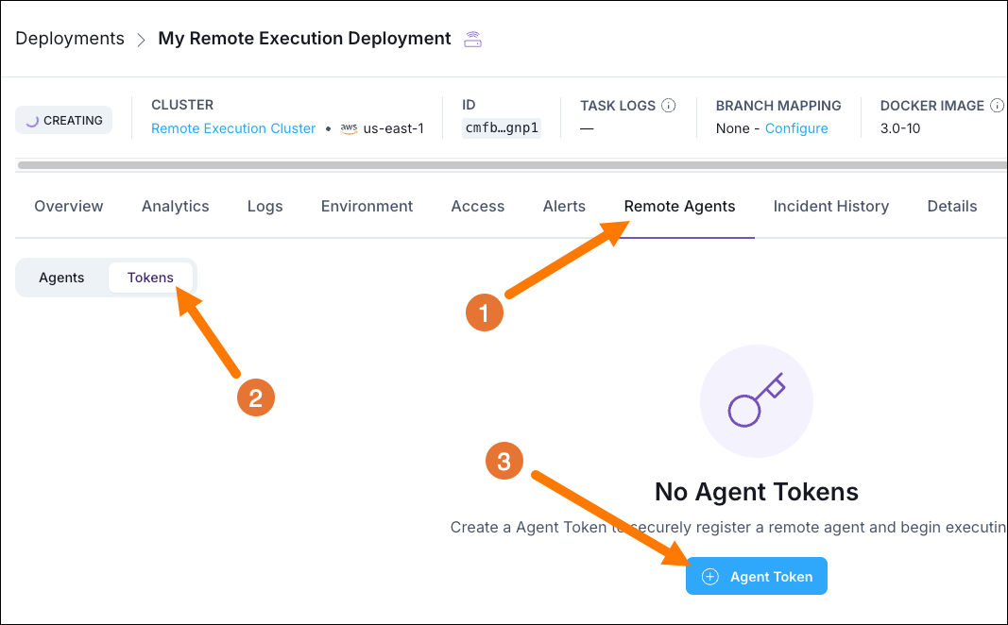The image size is (1008, 625).
Task: Click the key token illustration
Action: coord(756,400)
